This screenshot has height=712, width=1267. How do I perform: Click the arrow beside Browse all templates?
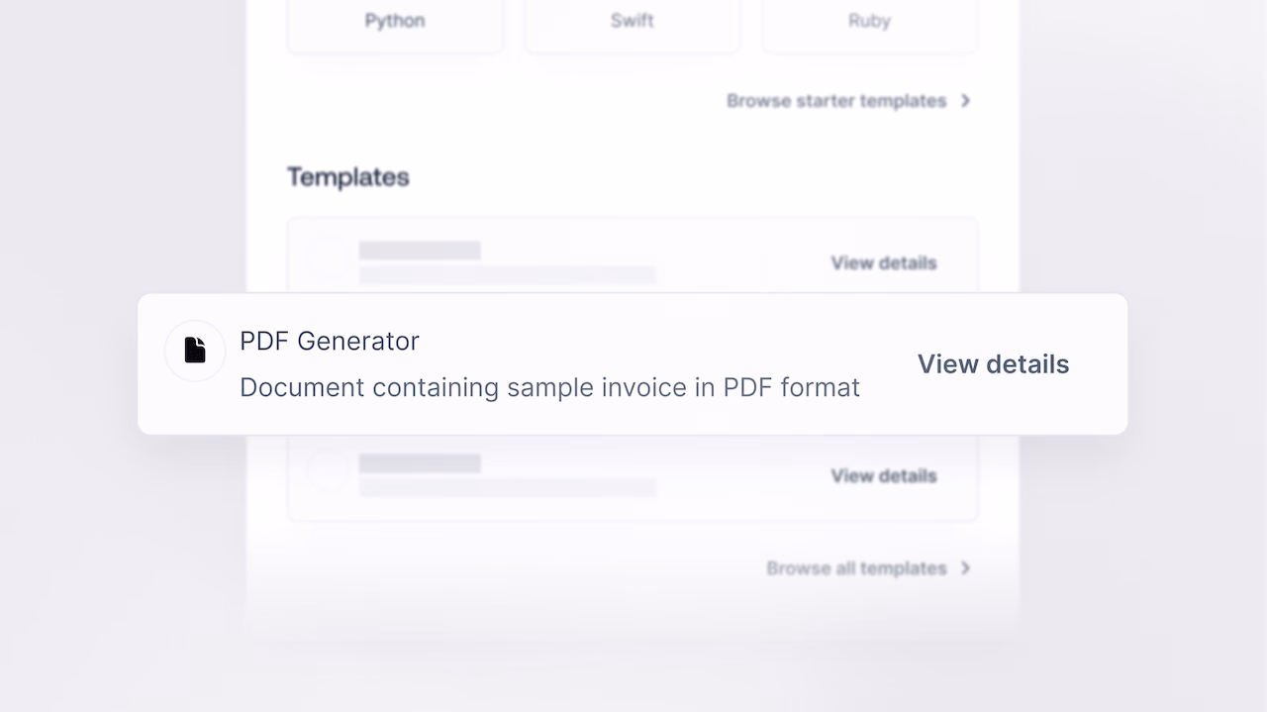(966, 568)
